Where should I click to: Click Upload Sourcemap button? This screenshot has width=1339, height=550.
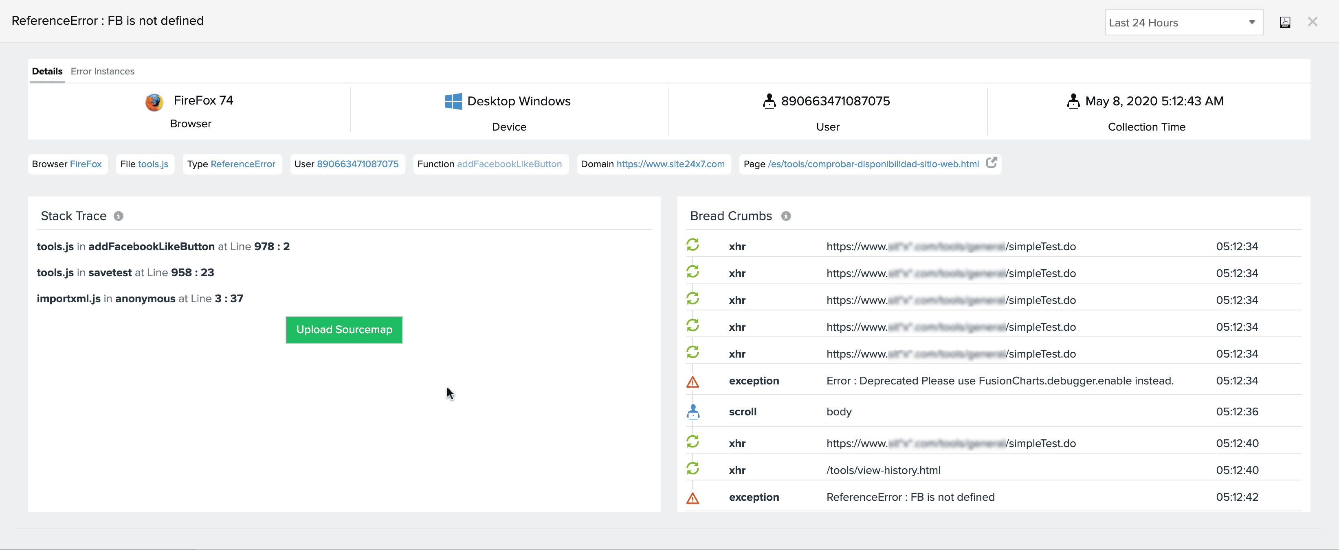[x=343, y=330]
